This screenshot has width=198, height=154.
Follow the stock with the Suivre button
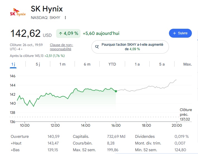click(x=180, y=33)
